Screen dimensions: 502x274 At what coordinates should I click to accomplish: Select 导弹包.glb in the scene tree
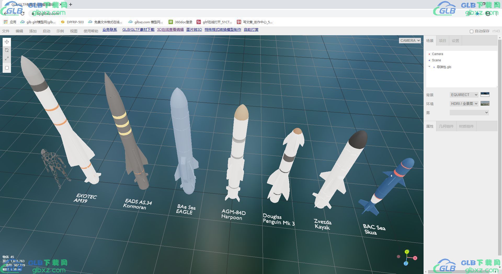(444, 67)
